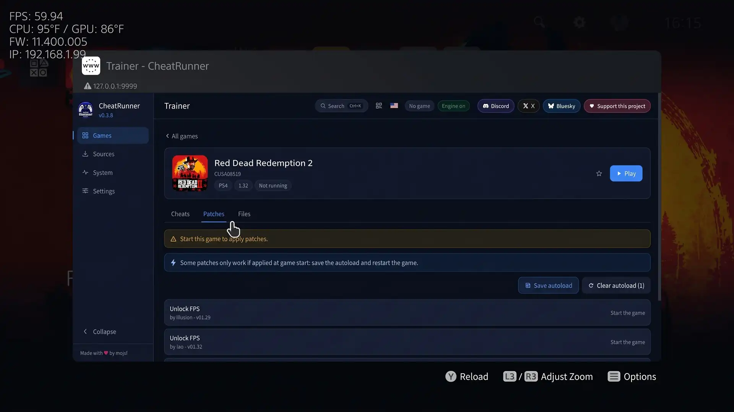Image resolution: width=734 pixels, height=412 pixels.
Task: Click the Red Dead Redemption 2 cover art
Action: point(190,173)
